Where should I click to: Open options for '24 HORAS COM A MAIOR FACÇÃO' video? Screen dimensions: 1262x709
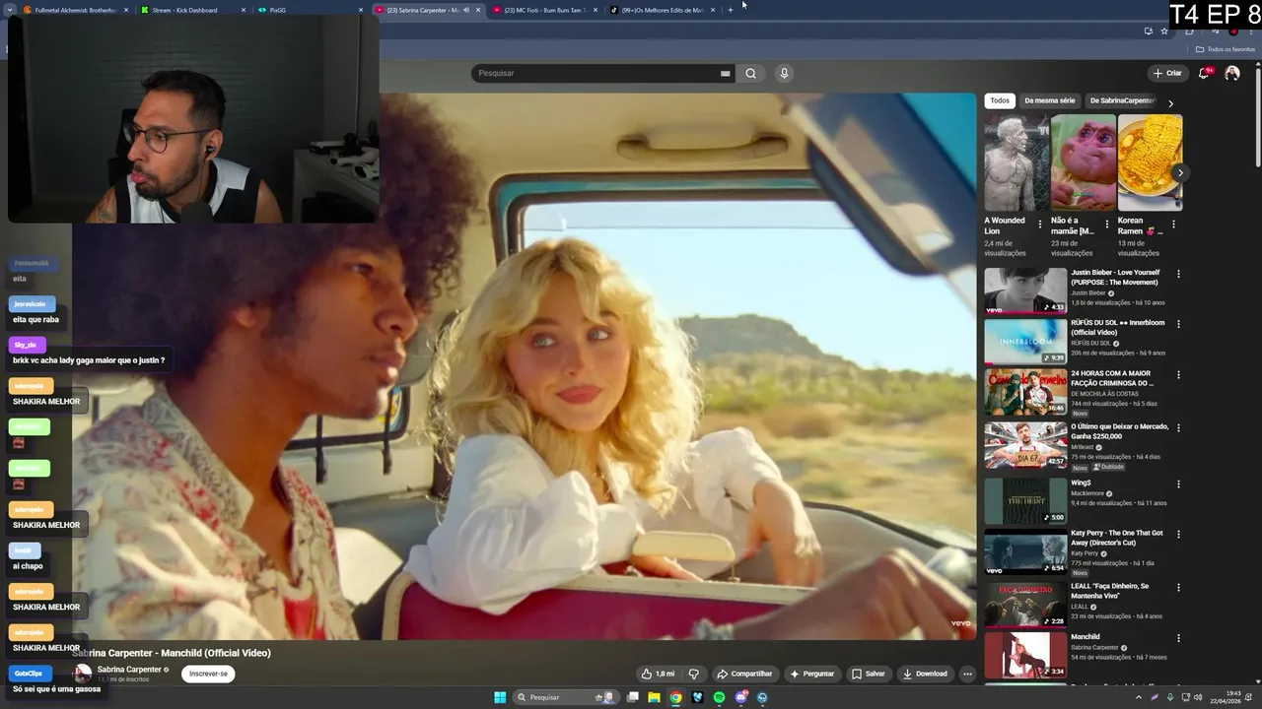[1178, 375]
